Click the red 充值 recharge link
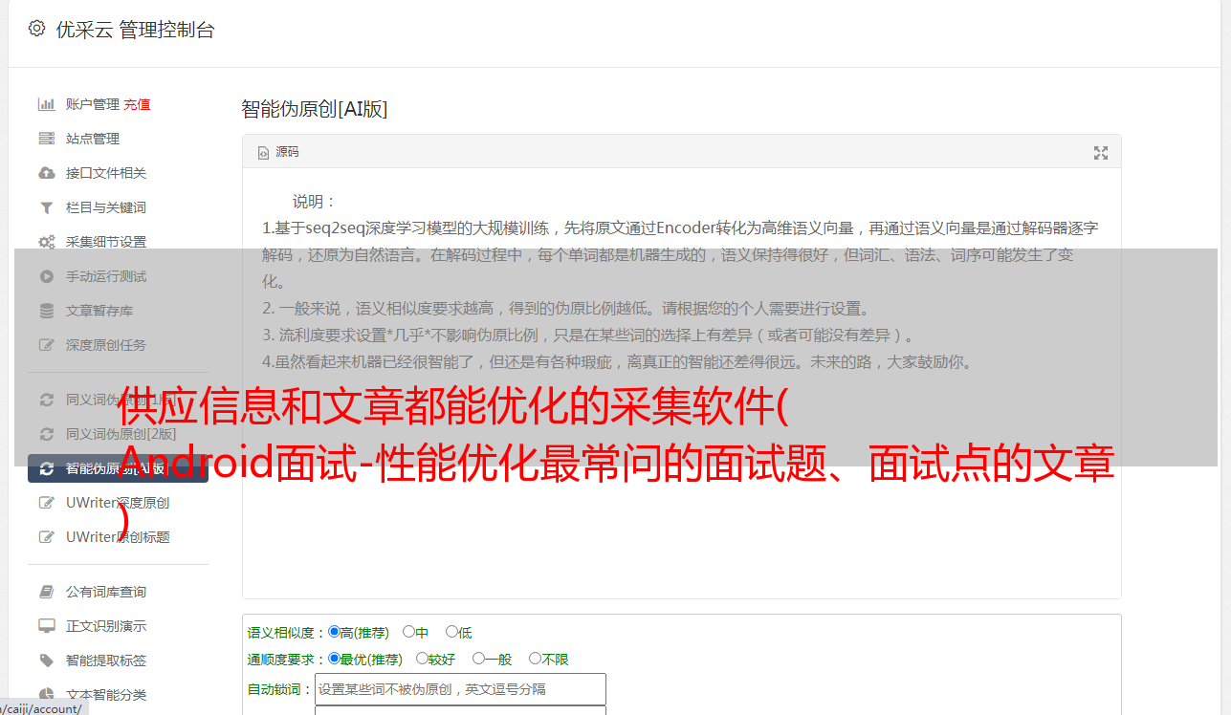 pos(137,104)
